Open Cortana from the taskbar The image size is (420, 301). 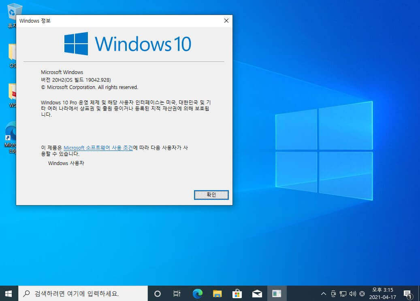click(x=158, y=293)
